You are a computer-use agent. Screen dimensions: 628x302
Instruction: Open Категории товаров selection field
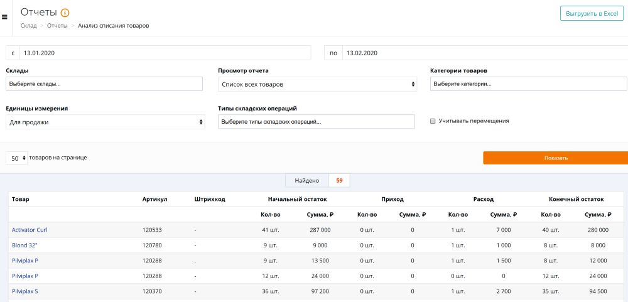(x=529, y=84)
